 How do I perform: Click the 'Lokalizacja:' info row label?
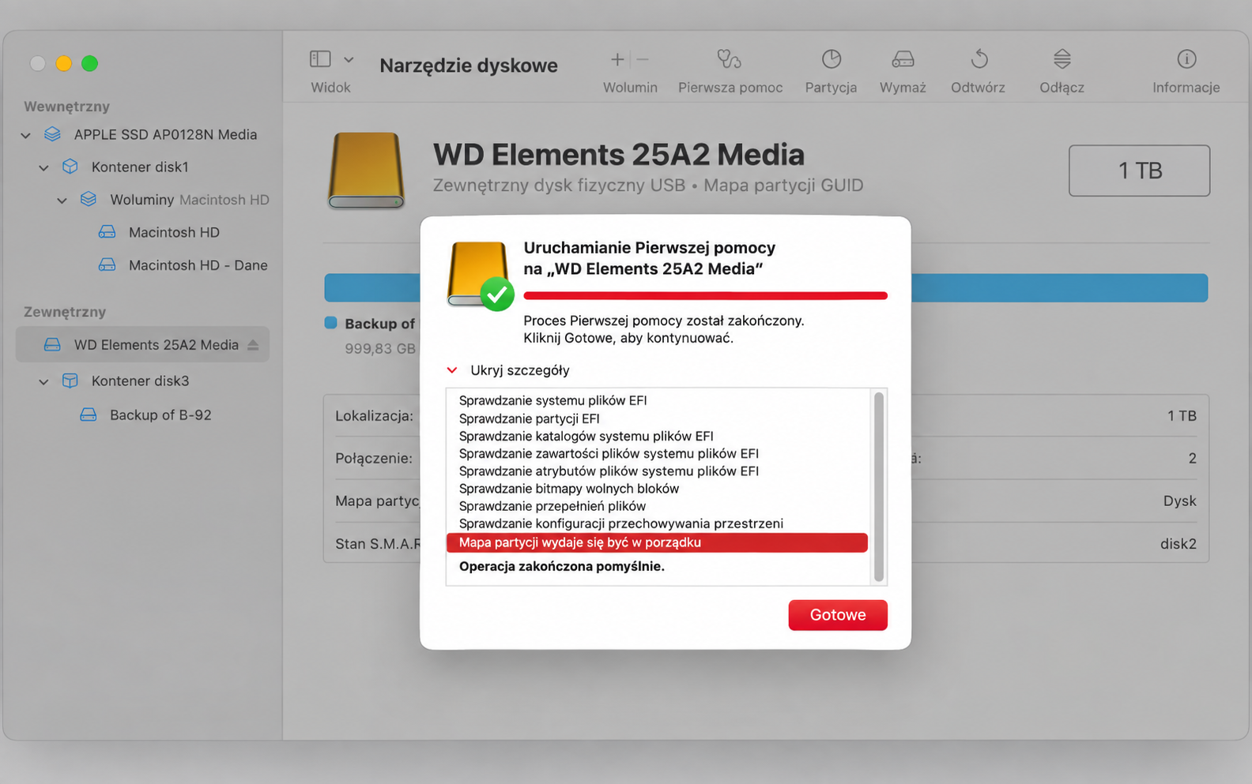click(x=374, y=415)
